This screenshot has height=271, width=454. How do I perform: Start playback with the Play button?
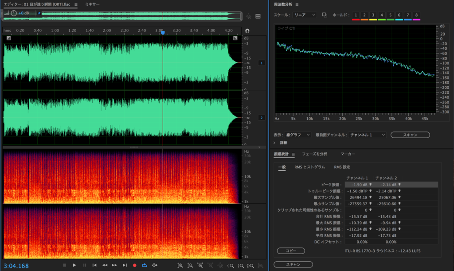(74, 265)
